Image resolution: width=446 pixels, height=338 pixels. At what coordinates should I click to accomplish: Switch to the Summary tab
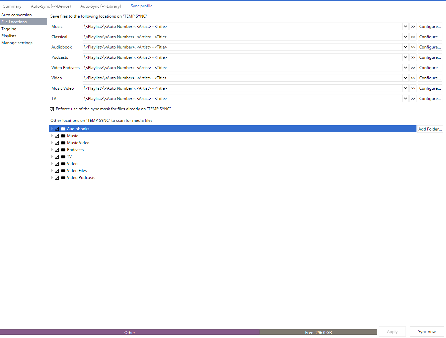coord(12,6)
